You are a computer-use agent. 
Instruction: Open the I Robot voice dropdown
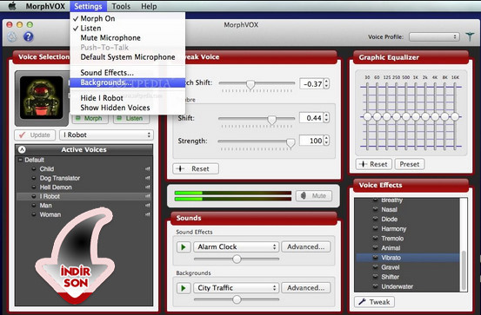point(106,135)
